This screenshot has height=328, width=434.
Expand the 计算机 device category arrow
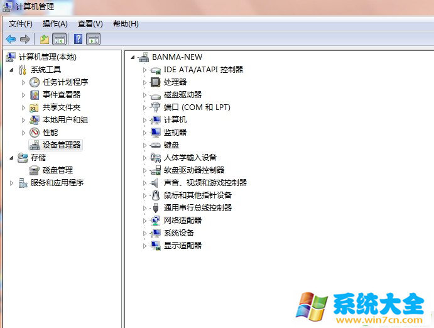144,120
